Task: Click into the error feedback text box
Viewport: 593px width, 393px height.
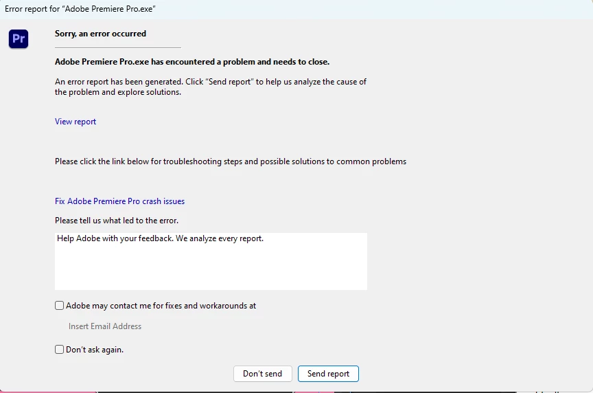Action: point(211,261)
